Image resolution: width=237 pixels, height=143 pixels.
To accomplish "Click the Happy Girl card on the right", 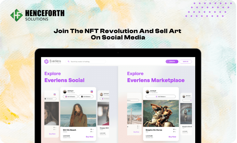I will [103, 114].
